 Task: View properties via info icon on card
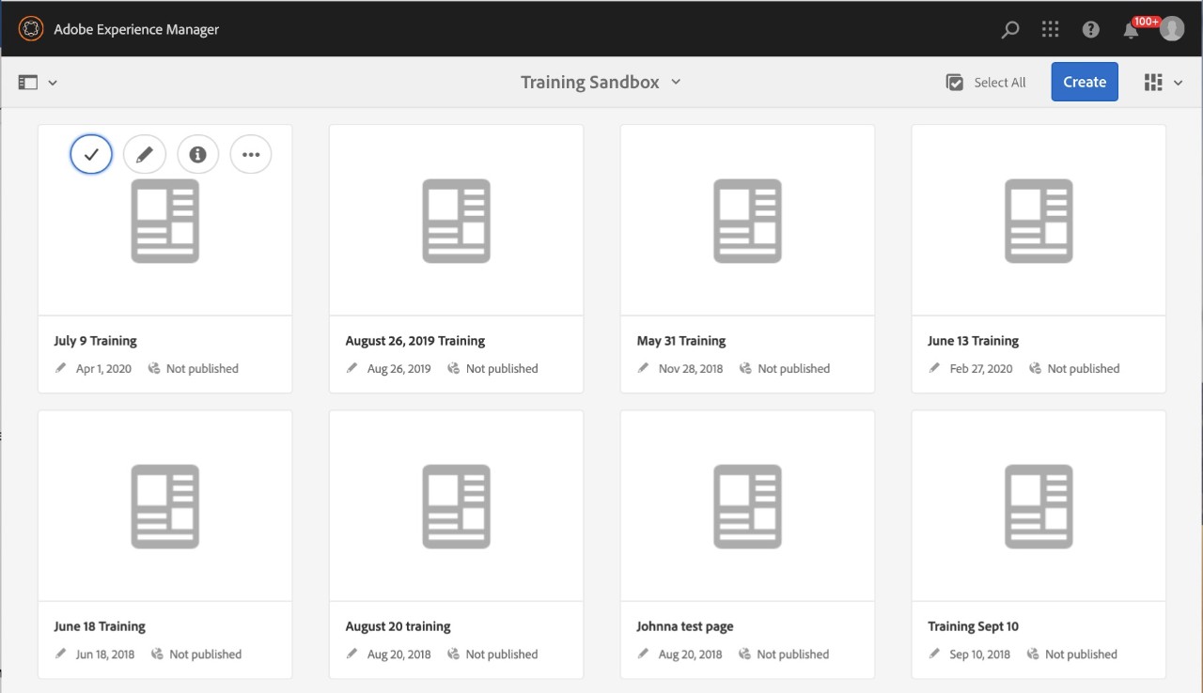tap(197, 155)
